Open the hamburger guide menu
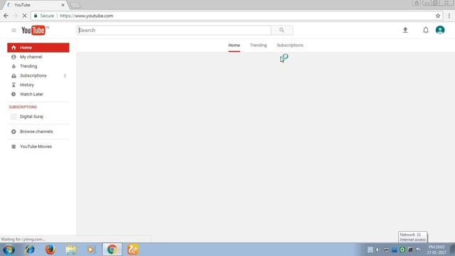Image resolution: width=455 pixels, height=256 pixels. click(x=14, y=30)
